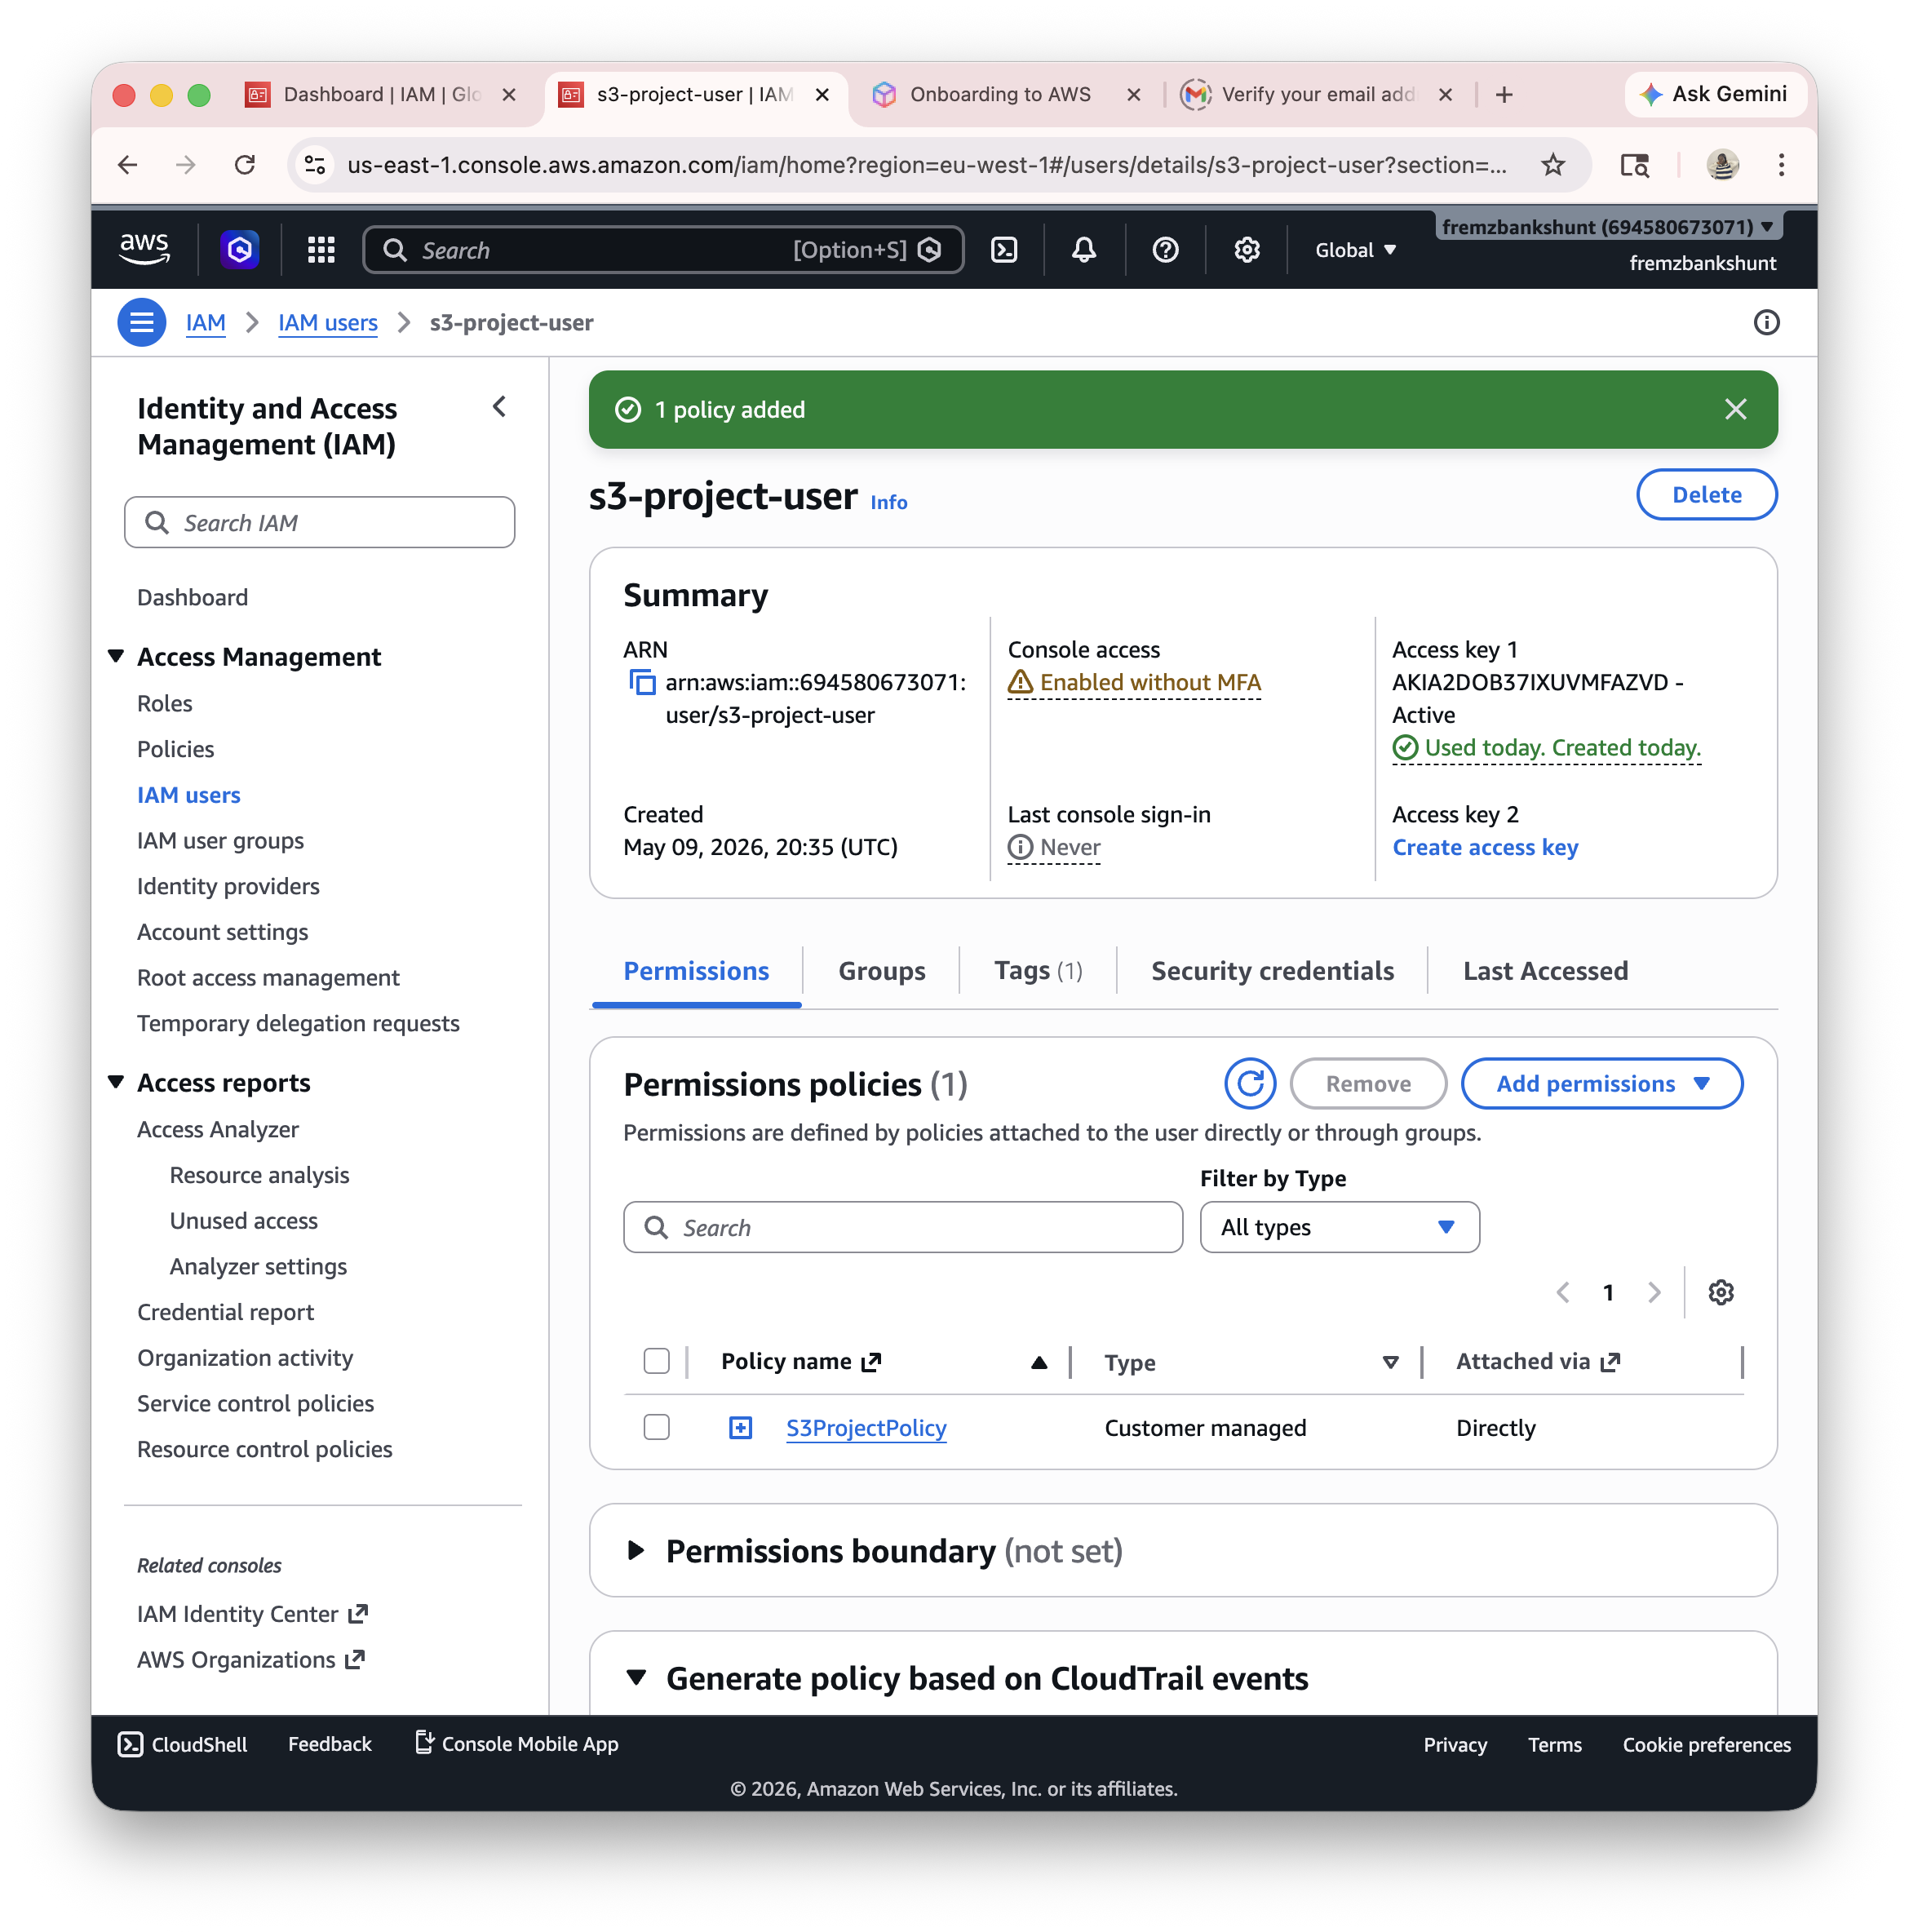Viewport: 1909px width, 1932px height.
Task: Open CloudShell from the footer
Action: tap(183, 1744)
